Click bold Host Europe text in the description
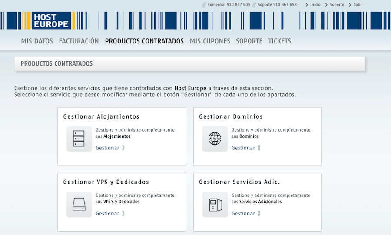Viewport: 391px width, 235px height. tap(190, 89)
